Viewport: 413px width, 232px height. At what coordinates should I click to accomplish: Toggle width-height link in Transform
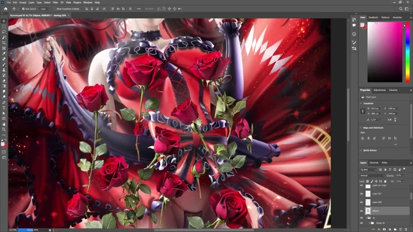click(x=363, y=111)
